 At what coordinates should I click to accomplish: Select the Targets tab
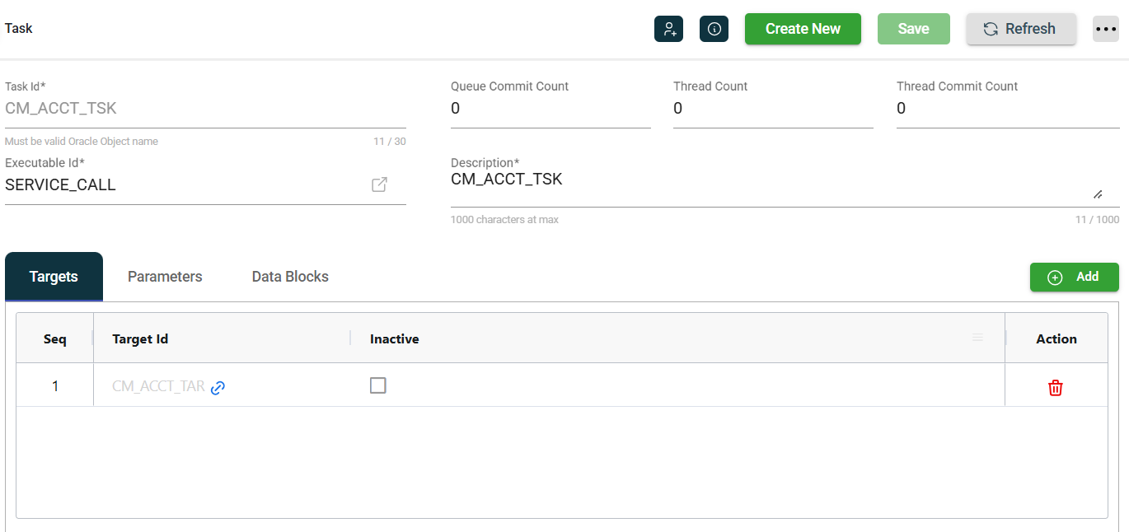pyautogui.click(x=54, y=277)
